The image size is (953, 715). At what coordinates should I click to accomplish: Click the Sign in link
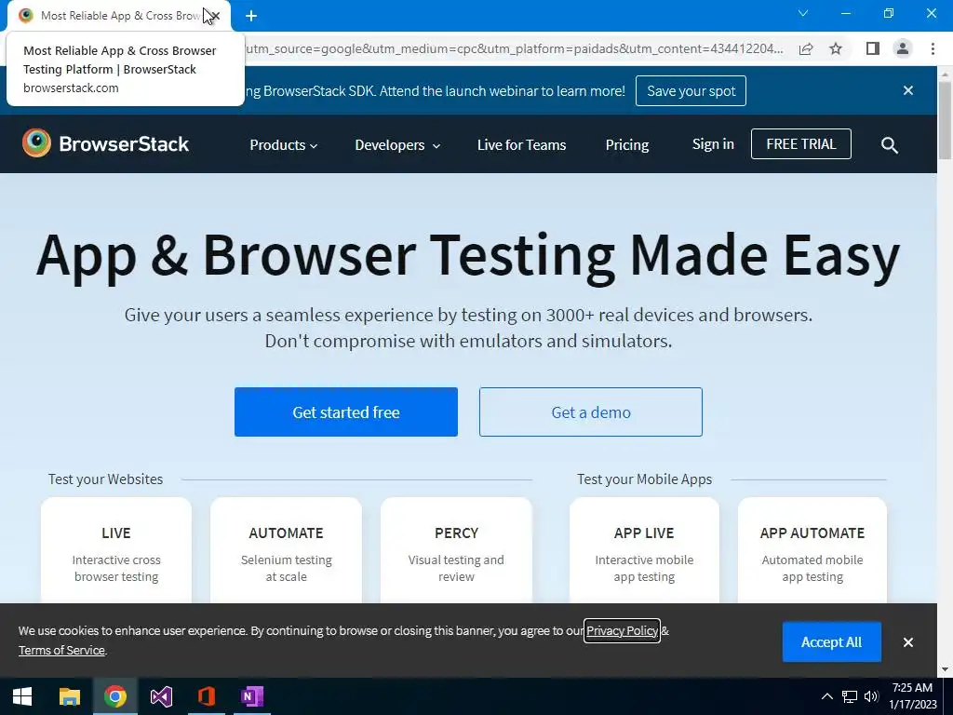pyautogui.click(x=713, y=144)
